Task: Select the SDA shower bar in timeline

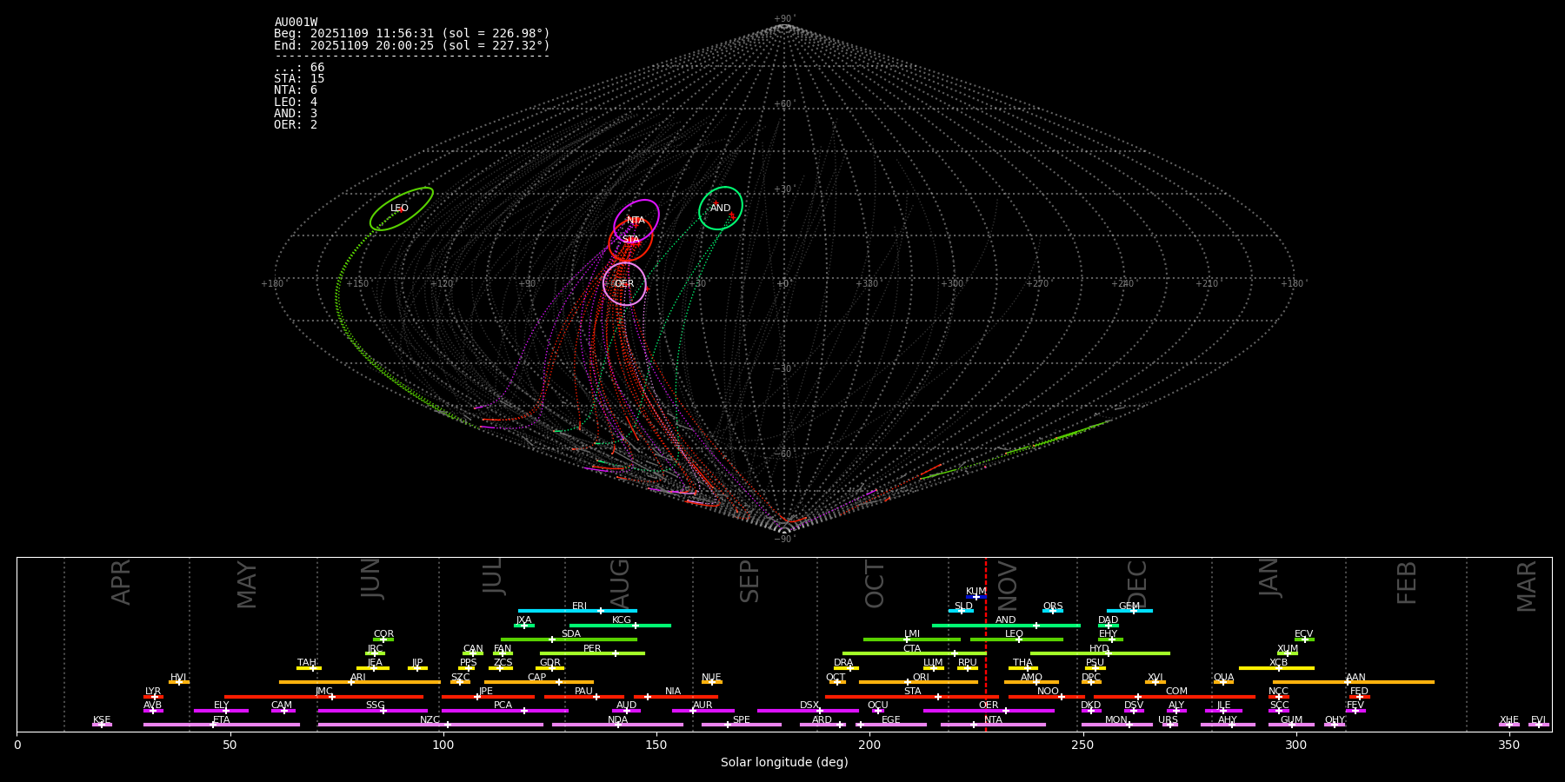Action: coord(569,640)
